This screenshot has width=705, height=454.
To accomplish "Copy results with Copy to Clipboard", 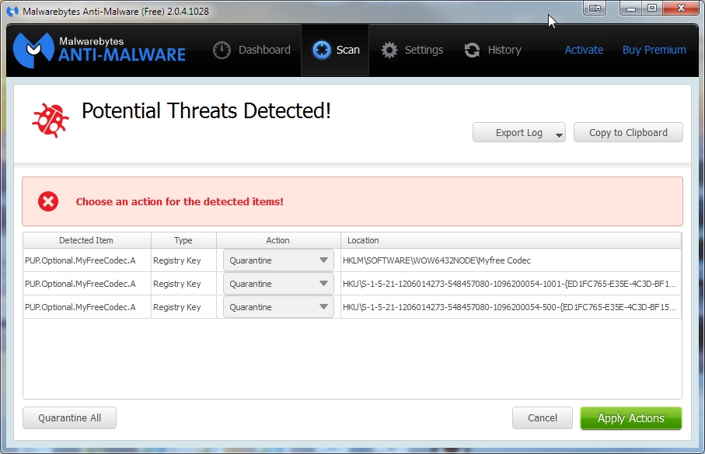I will point(628,133).
